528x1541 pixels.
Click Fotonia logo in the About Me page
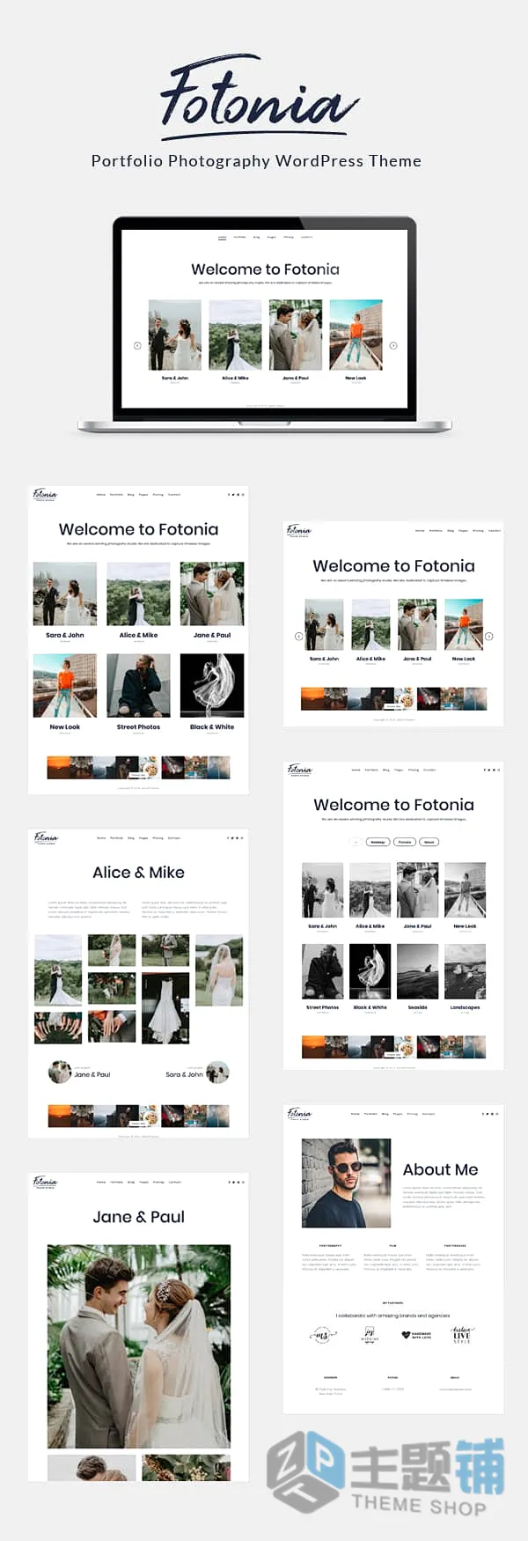point(299,1114)
